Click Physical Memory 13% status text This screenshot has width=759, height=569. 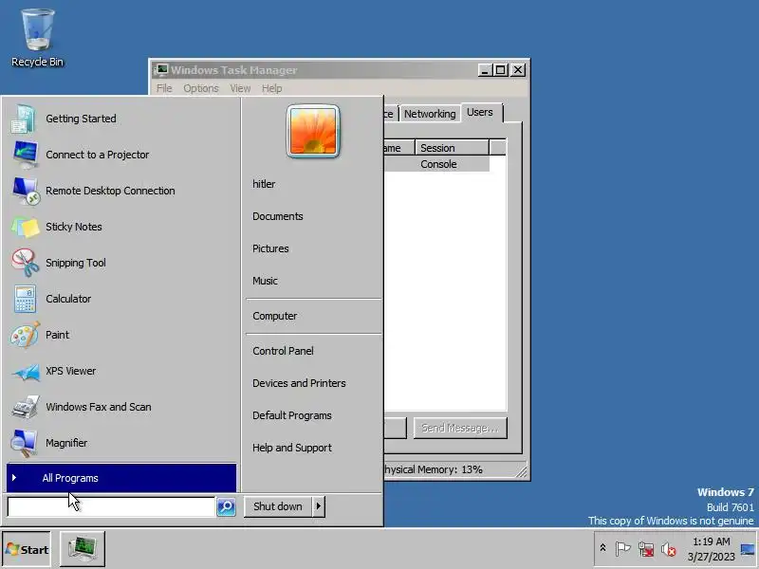coord(433,469)
